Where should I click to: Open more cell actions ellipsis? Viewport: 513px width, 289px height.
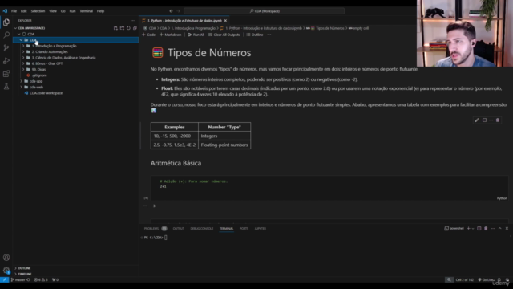click(x=491, y=120)
